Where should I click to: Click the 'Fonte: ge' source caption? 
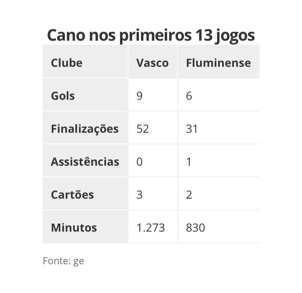click(63, 261)
